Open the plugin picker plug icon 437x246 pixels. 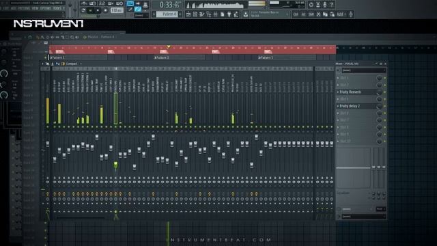[229, 14]
